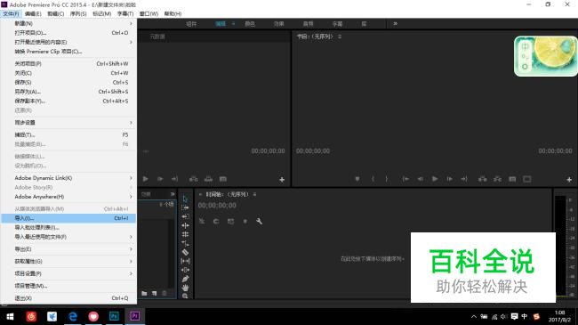Select the Track Select Forward tool
The width and height of the screenshot is (578, 325).
click(x=185, y=207)
